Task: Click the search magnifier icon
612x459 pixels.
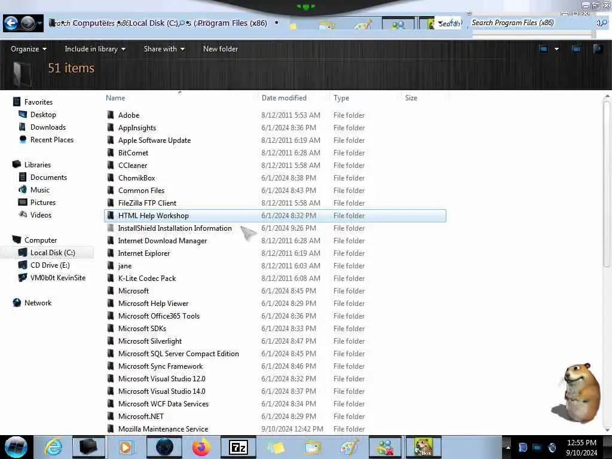Action: [x=604, y=23]
